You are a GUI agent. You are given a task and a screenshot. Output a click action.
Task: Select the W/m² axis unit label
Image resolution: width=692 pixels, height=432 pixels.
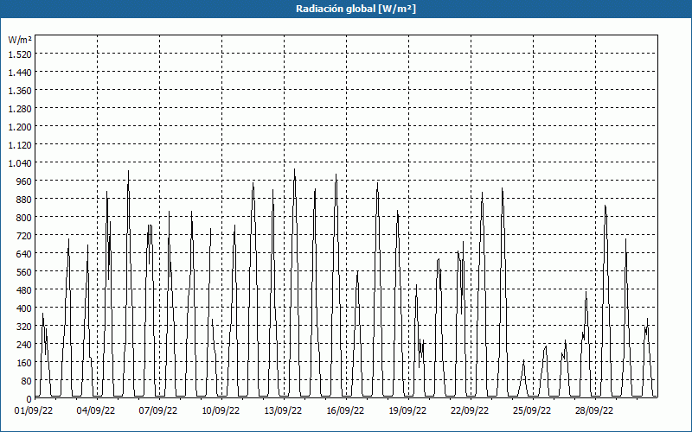coord(20,40)
